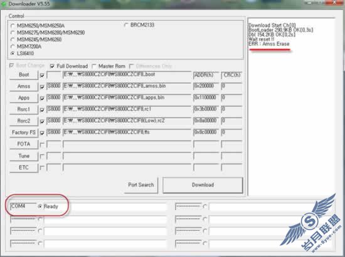Click the Boot file browse button
The width and height of the screenshot is (345, 257).
tap(24, 75)
